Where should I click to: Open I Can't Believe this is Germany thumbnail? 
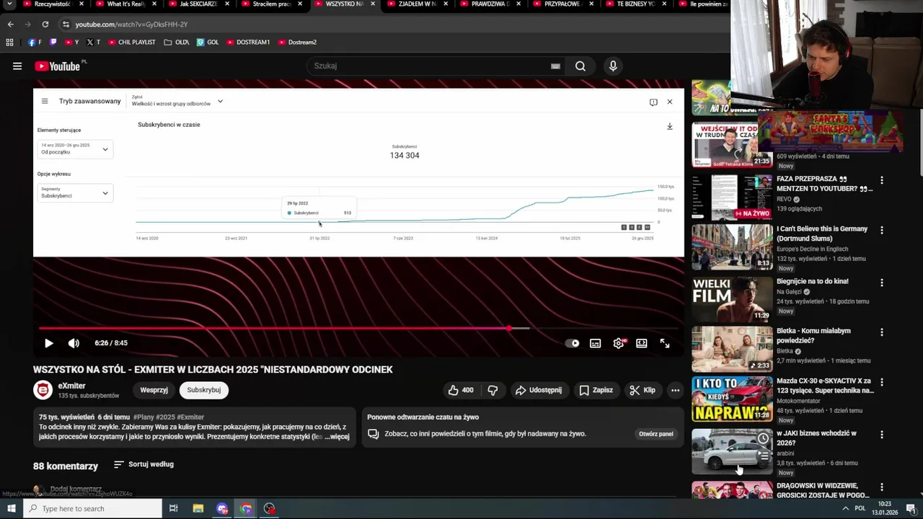pos(732,247)
